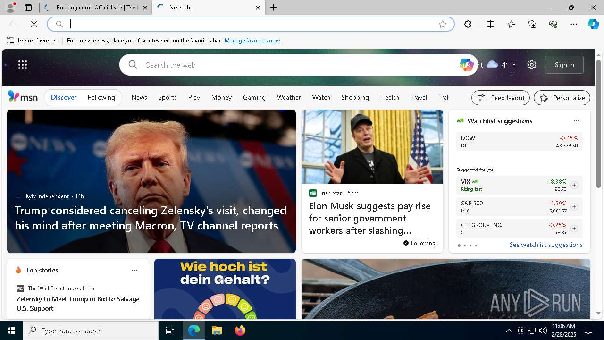Add VIX to watchlist
604x340 pixels.
pos(574,185)
